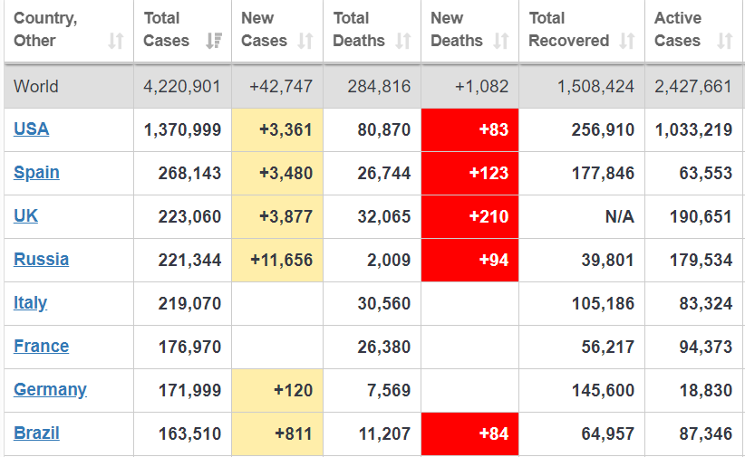Click sort arrows icon beside Total Cases
This screenshot has width=745, height=457.
(x=214, y=41)
